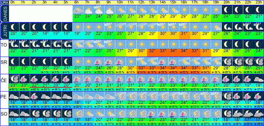264x126 pixels.
Task: Click the TO 23h moon icon
Action: pyautogui.click(x=259, y=44)
